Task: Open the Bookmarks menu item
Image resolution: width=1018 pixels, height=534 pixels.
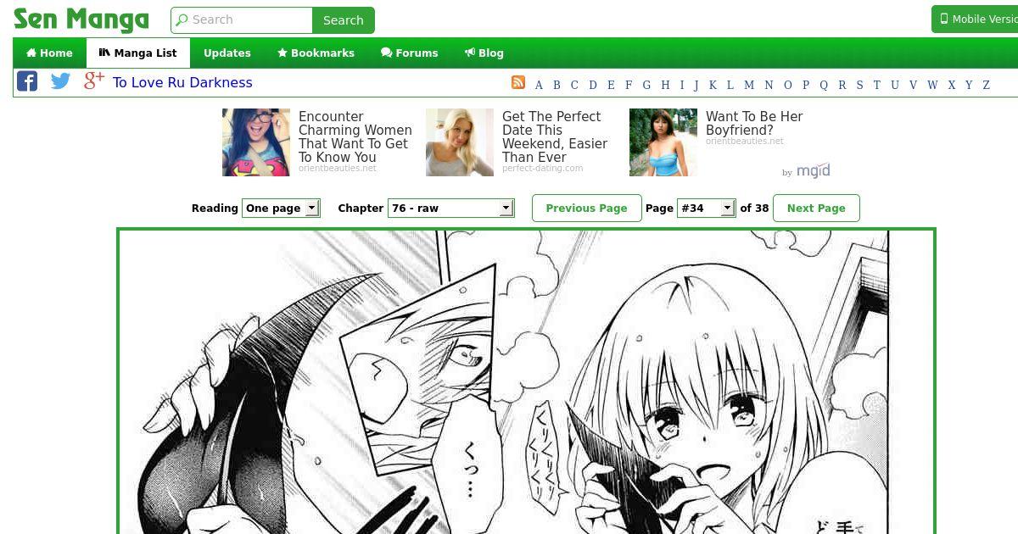Action: 316,53
